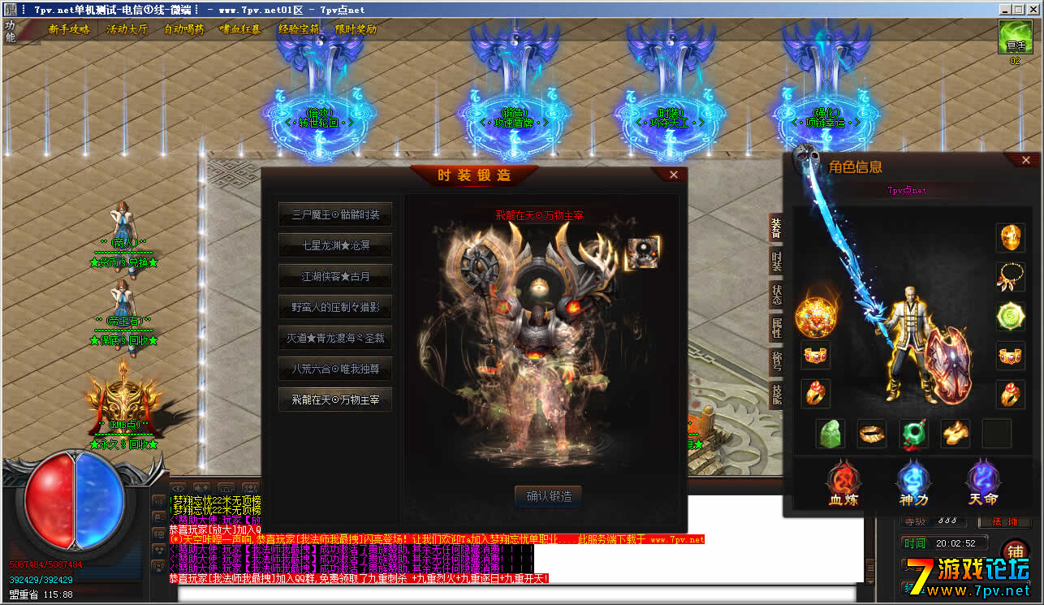Close the 角色信息 character info panel
Image resolution: width=1044 pixels, height=605 pixels.
pos(1026,160)
